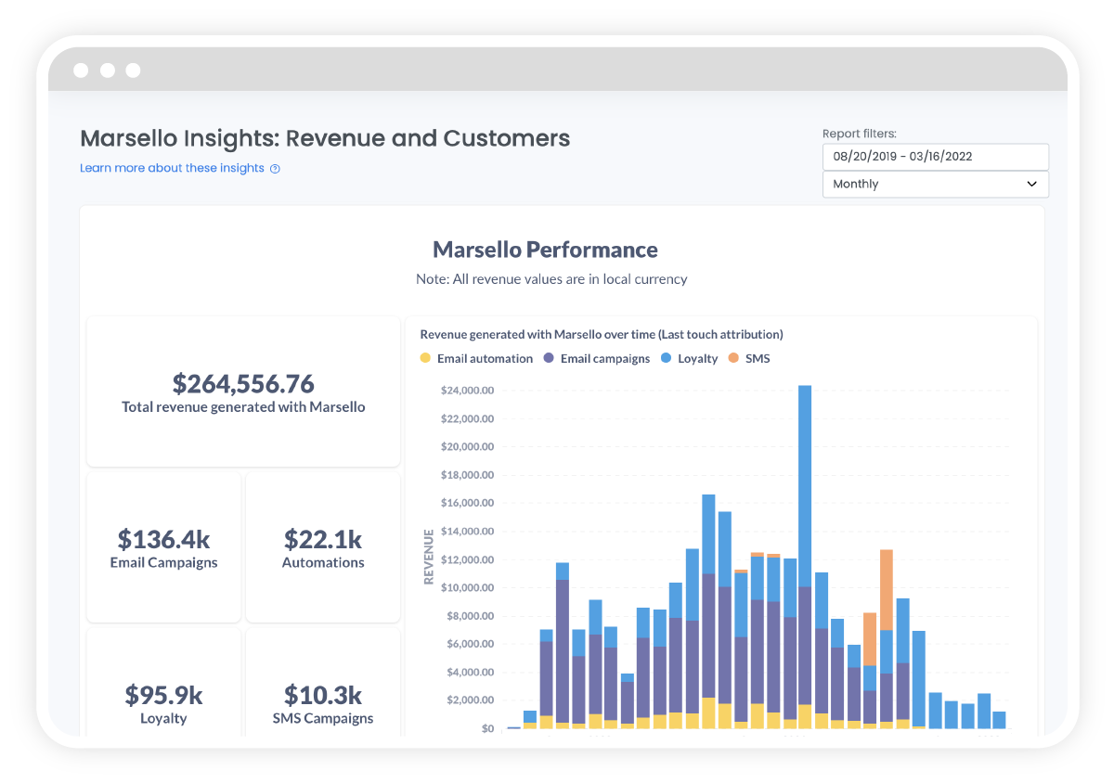Open Learn more about these insights link

172,168
